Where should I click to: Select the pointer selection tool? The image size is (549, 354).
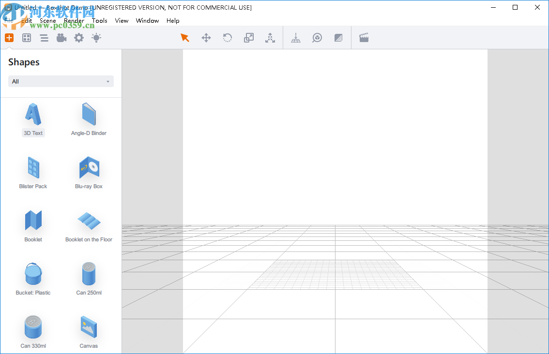(x=184, y=37)
